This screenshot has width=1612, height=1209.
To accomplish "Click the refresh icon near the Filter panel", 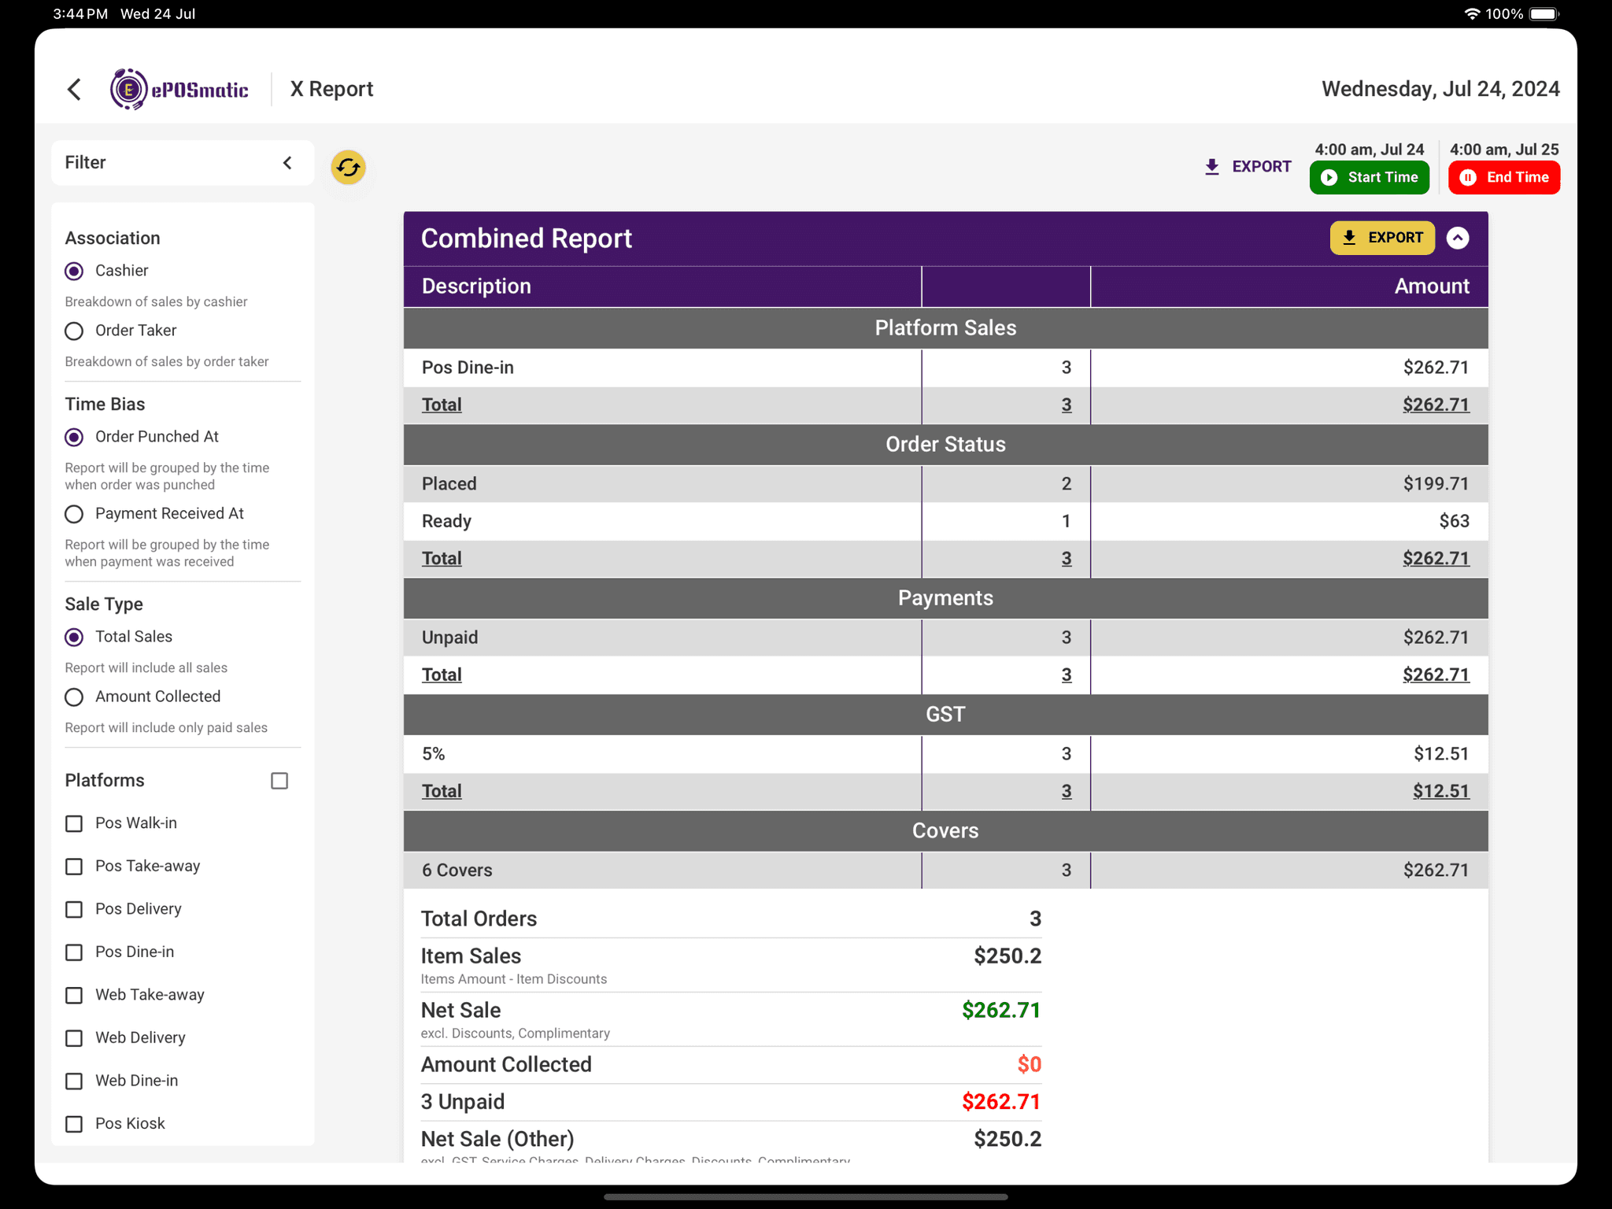I will (348, 167).
